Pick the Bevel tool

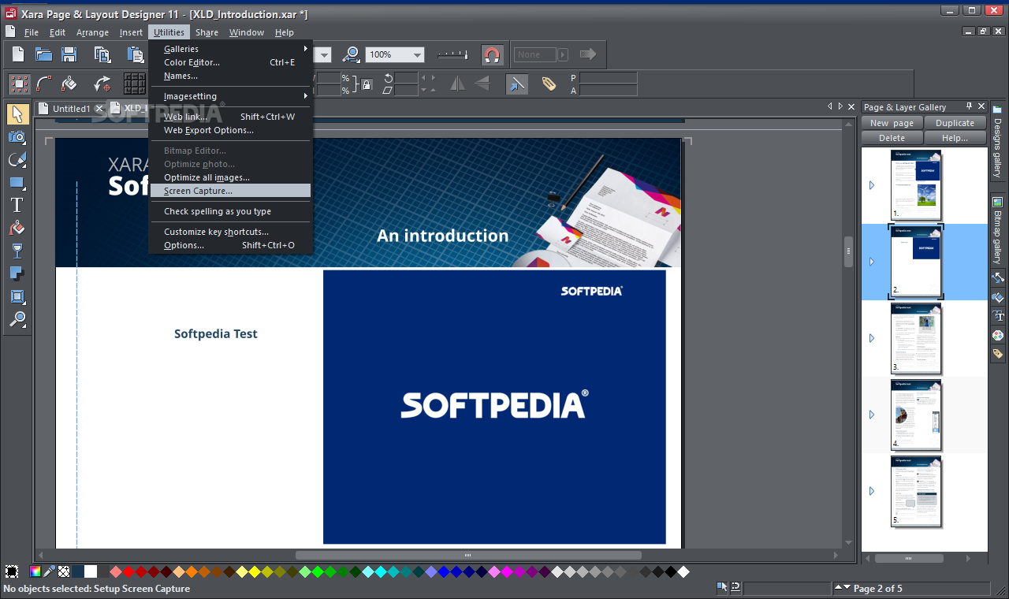click(17, 297)
